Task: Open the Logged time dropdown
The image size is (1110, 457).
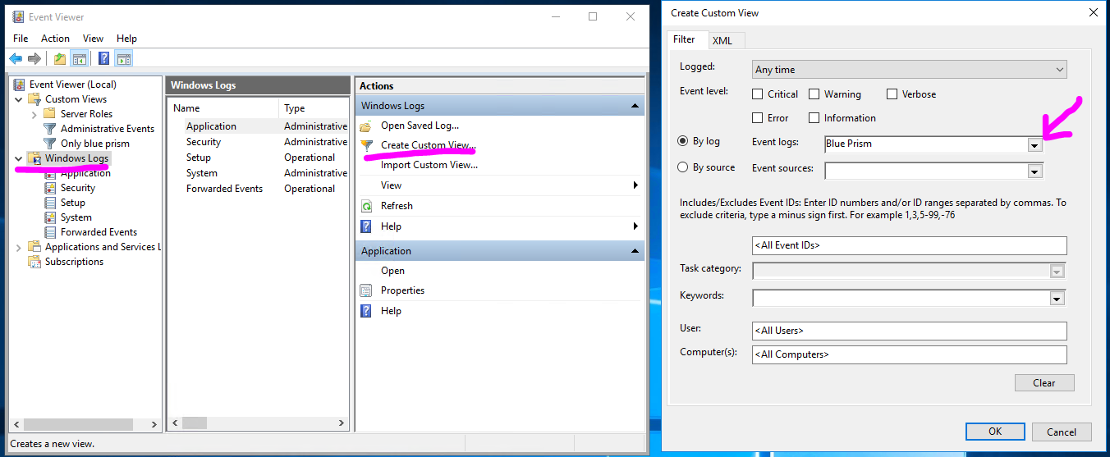Action: [910, 70]
